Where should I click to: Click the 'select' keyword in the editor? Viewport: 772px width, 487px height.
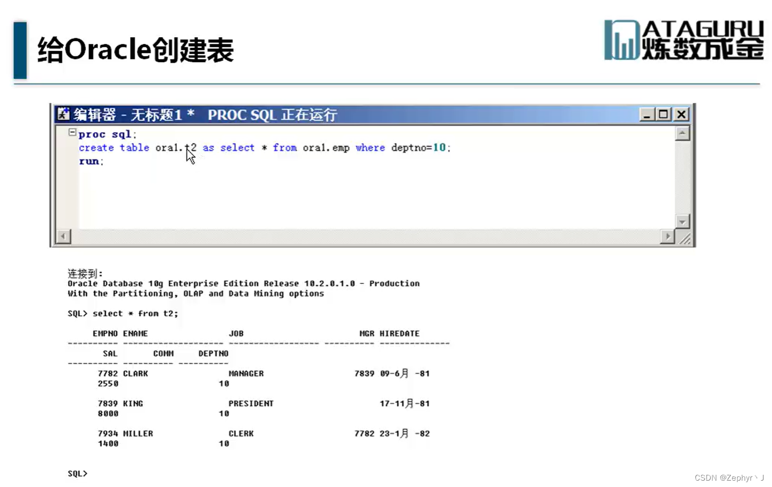pos(237,148)
